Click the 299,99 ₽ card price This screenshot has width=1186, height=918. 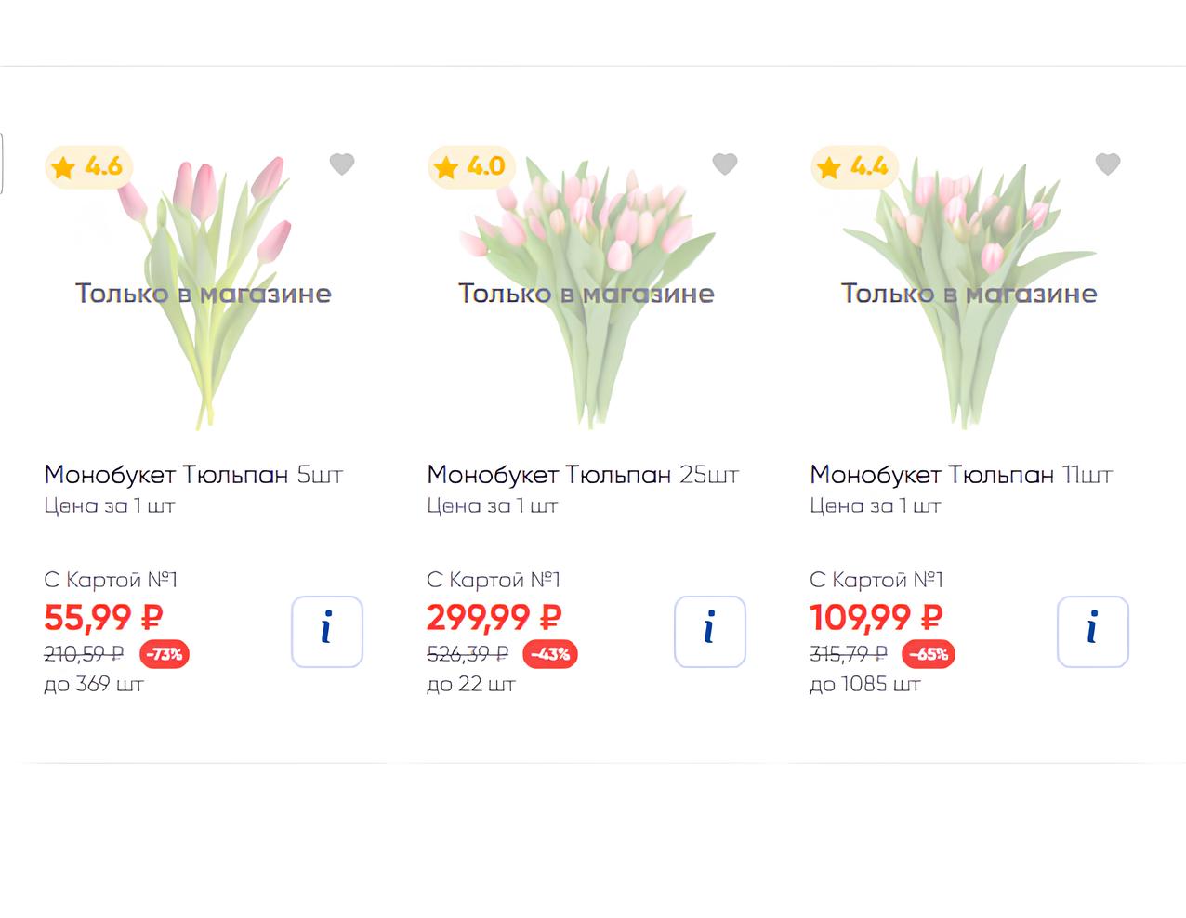click(x=494, y=617)
